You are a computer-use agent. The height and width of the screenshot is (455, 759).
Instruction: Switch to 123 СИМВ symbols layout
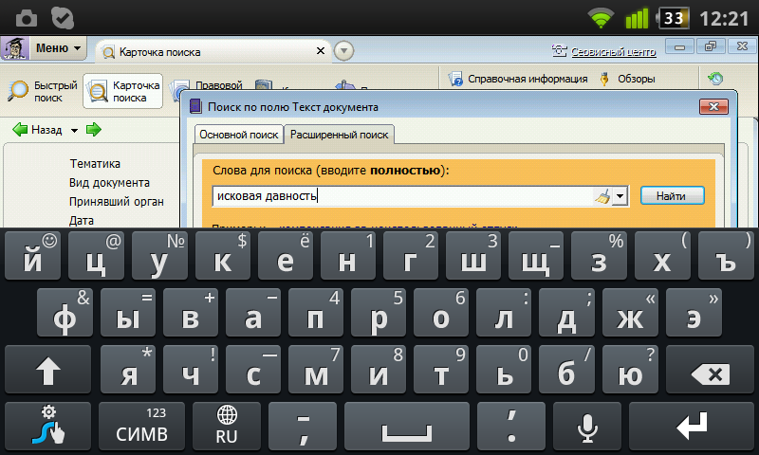coord(141,426)
